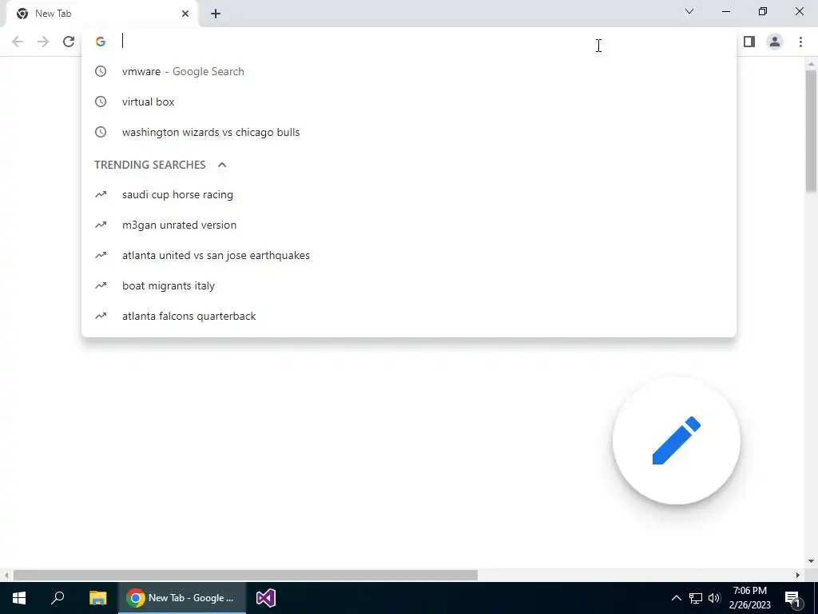This screenshot has width=818, height=614.
Task: Click the Google G icon in omnibox
Action: pos(100,42)
